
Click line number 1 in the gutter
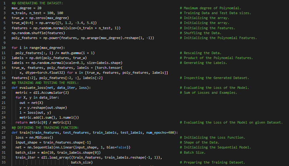5,3
